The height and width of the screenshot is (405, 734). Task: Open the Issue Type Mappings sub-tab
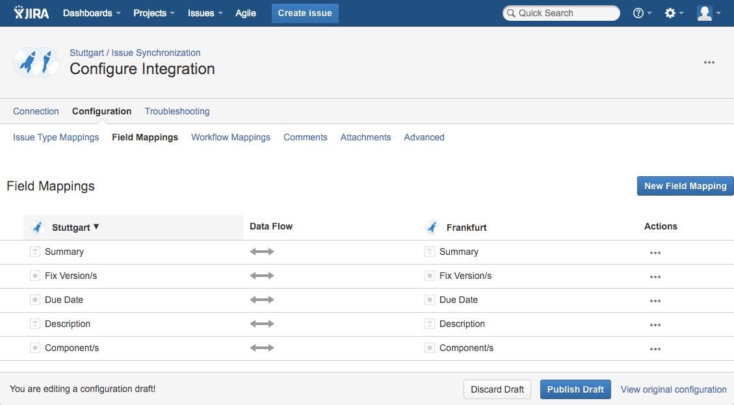tap(56, 137)
